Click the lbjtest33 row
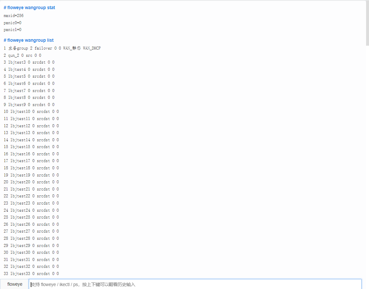Viewport: 369px width, 289px height. coord(31,274)
